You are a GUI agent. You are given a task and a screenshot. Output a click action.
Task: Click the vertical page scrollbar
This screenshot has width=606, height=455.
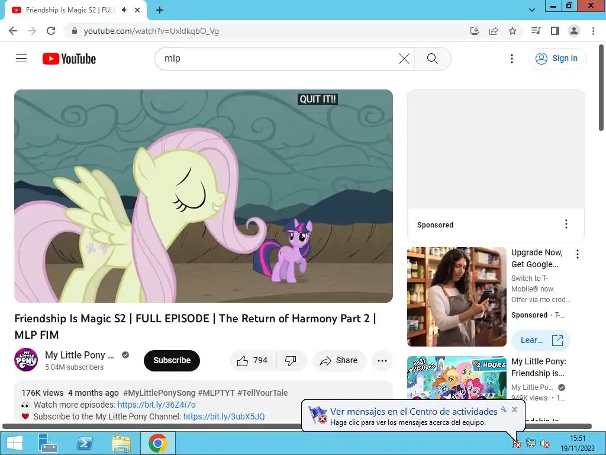point(602,88)
